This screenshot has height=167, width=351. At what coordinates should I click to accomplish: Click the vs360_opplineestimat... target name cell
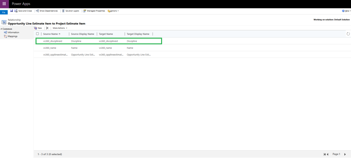point(111,55)
